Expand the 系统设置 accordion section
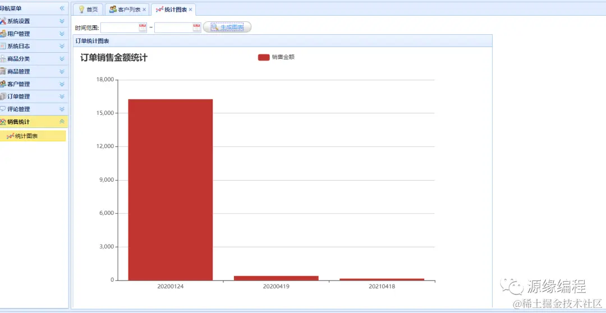 (62, 21)
